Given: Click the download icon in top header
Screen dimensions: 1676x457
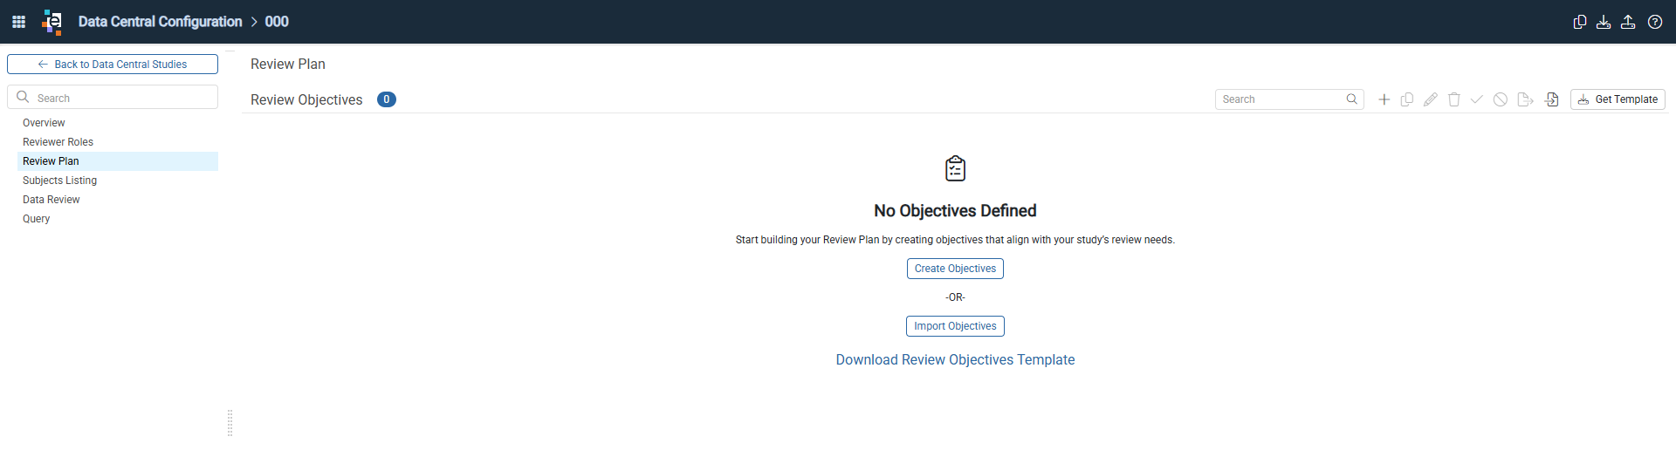Looking at the screenshot, I should coord(1604,22).
